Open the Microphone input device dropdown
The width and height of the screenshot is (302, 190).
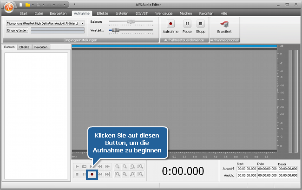pos(82,23)
